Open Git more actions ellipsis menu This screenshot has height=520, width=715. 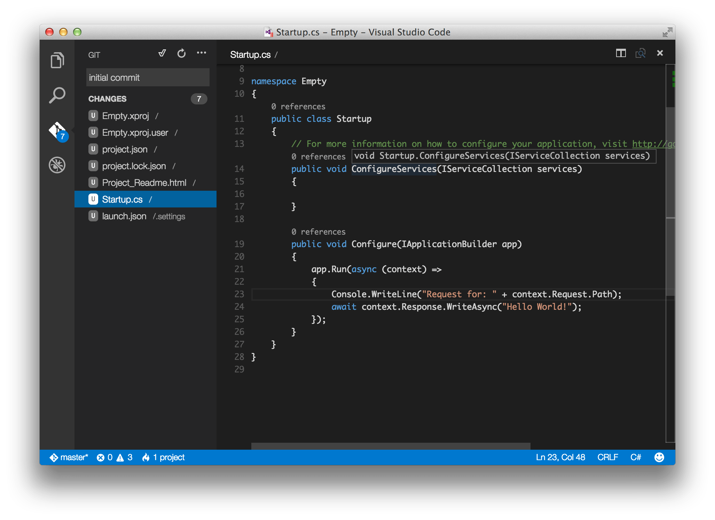click(x=202, y=53)
